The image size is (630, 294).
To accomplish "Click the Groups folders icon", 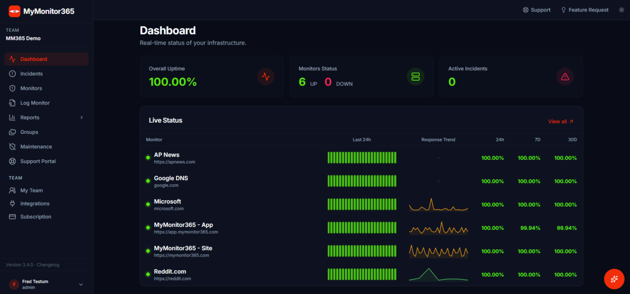I will coord(12,132).
